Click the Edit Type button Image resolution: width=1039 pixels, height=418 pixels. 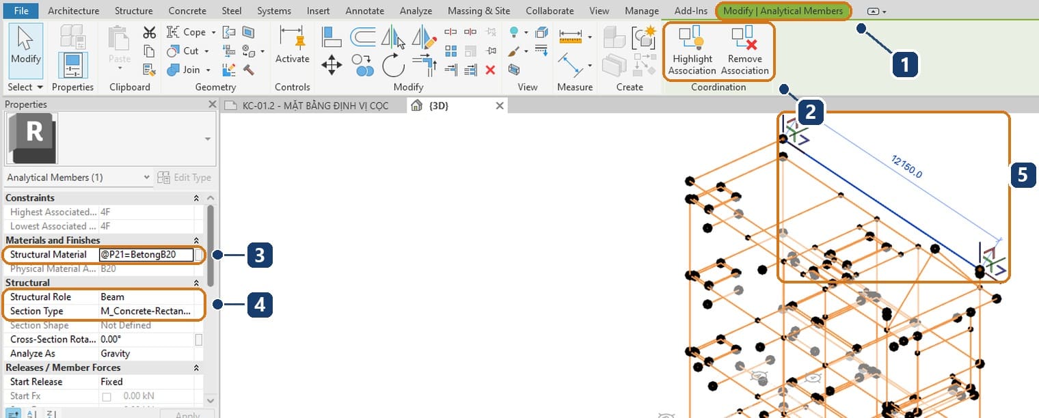(184, 177)
